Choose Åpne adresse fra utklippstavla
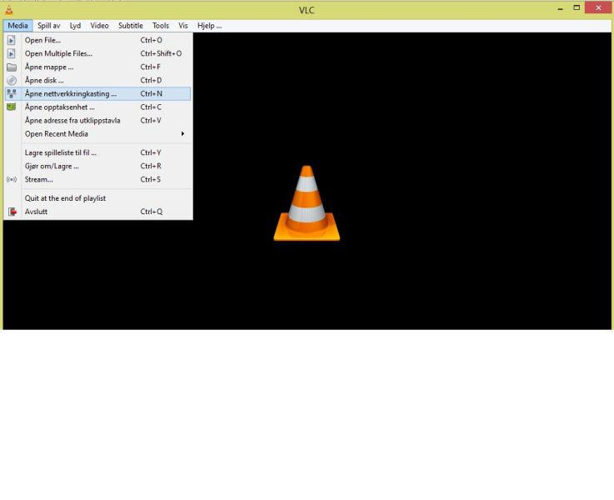Viewport: 614px width, 500px height. [98, 120]
